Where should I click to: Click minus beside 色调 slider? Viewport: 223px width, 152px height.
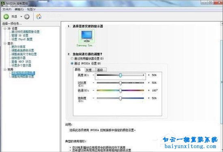[93, 90]
